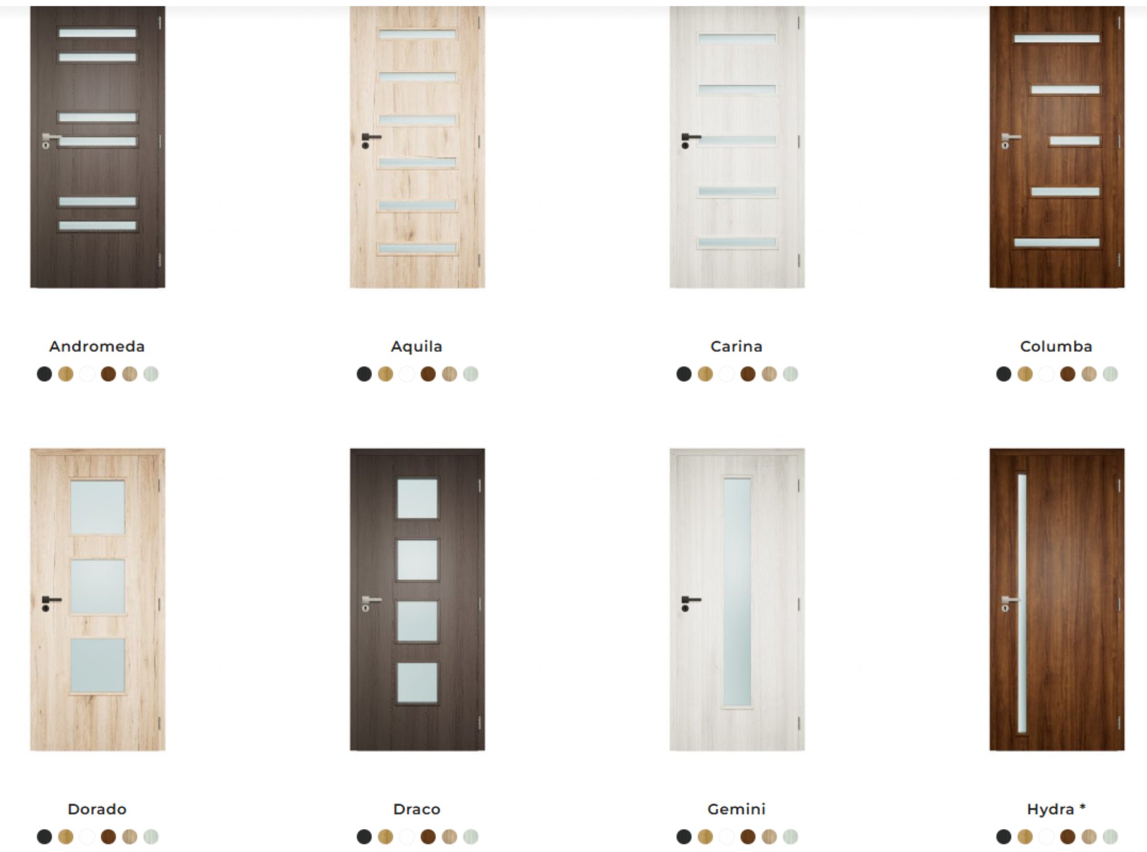Open the Andromeda product name link
This screenshot has height=852, width=1147.
click(97, 346)
